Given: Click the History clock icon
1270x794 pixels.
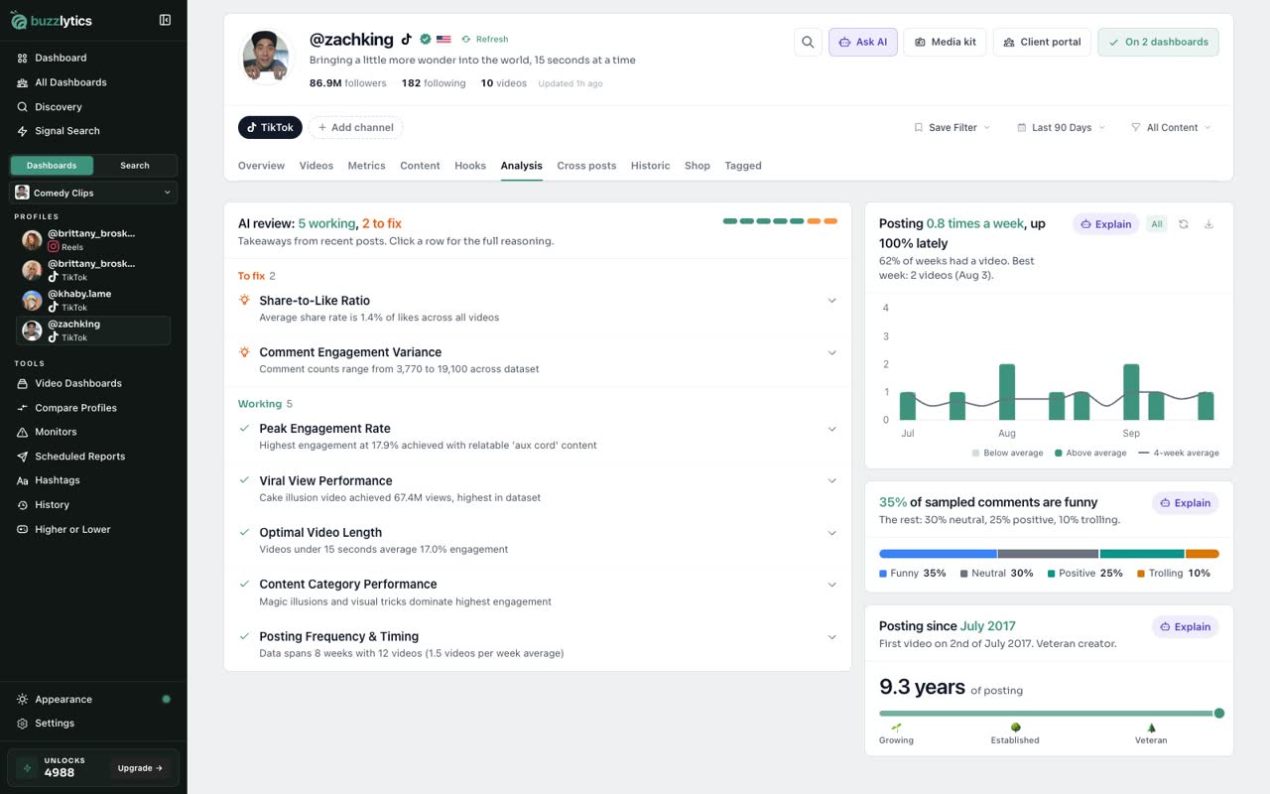Looking at the screenshot, I should point(23,505).
